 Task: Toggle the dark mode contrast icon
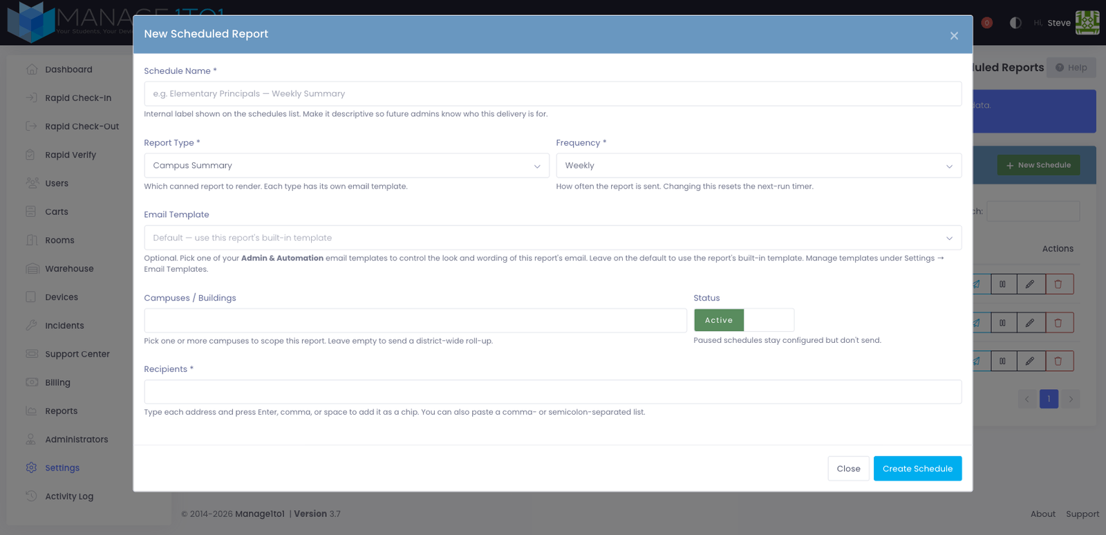pyautogui.click(x=1015, y=23)
